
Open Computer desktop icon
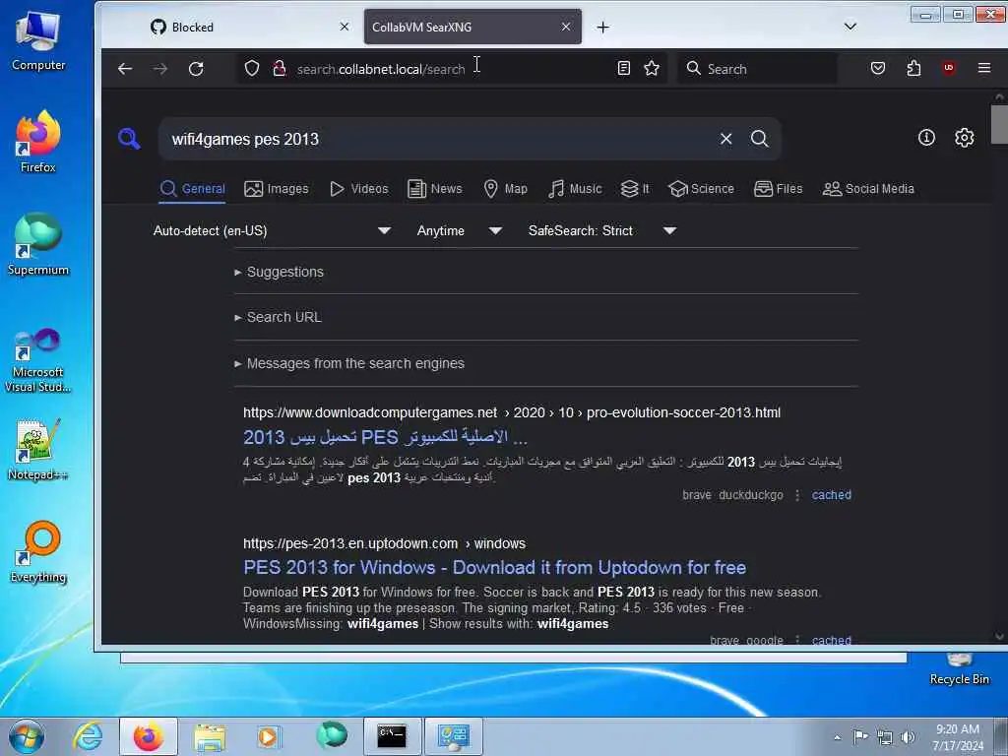pyautogui.click(x=38, y=40)
